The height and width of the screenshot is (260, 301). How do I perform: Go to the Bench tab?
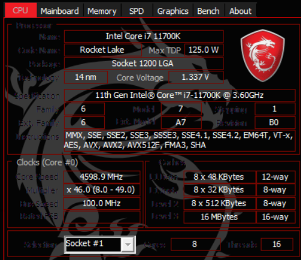(x=208, y=11)
